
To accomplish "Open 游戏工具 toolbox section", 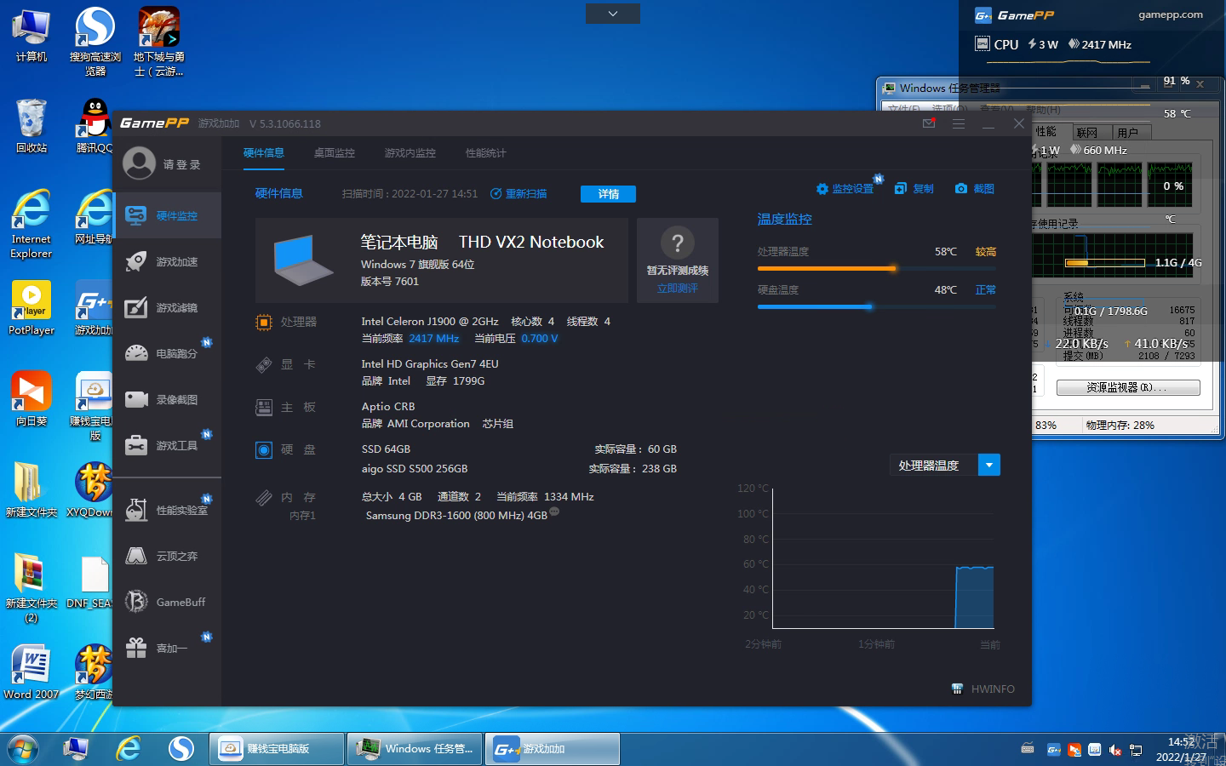I will coord(167,445).
